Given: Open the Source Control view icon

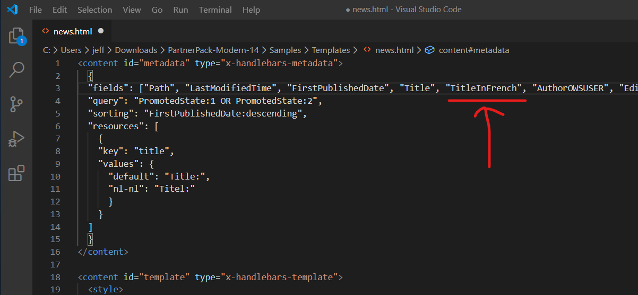Looking at the screenshot, I should pos(17,104).
